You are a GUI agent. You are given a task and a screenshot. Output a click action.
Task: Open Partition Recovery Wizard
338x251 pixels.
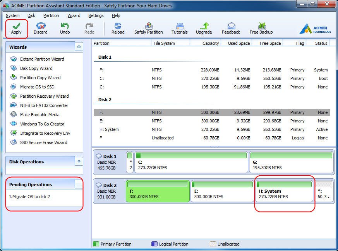(x=45, y=96)
